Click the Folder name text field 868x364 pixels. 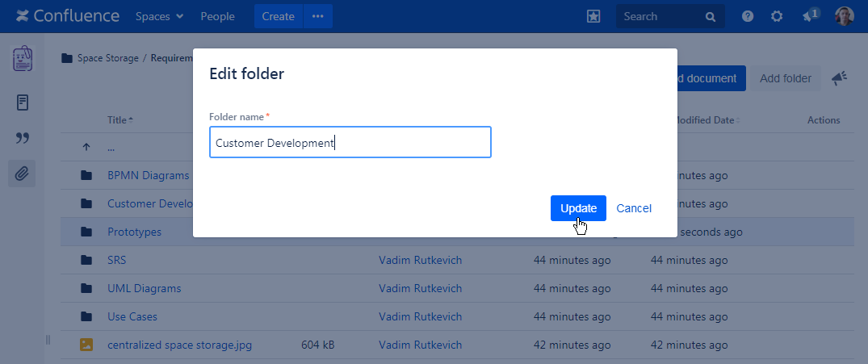tap(350, 142)
